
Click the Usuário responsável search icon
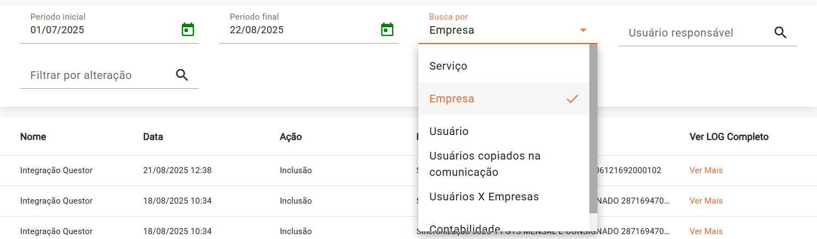point(781,33)
